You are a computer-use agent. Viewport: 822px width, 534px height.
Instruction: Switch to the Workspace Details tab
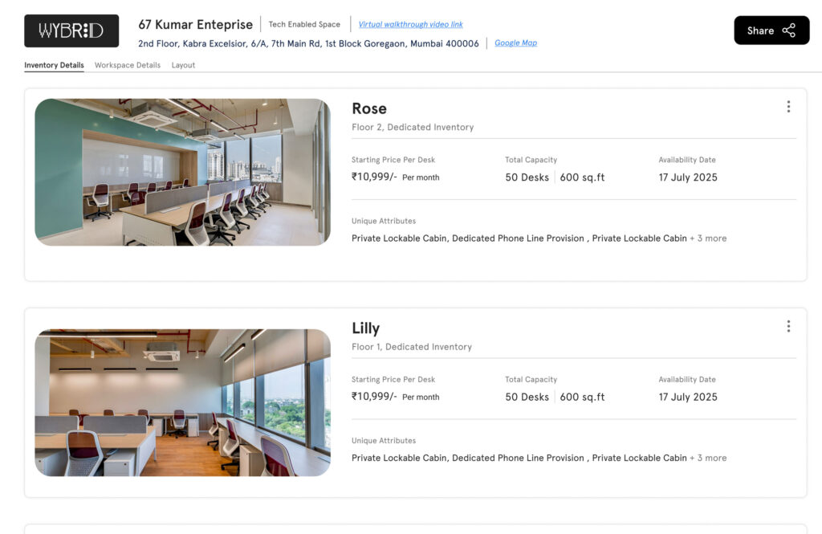pos(128,65)
